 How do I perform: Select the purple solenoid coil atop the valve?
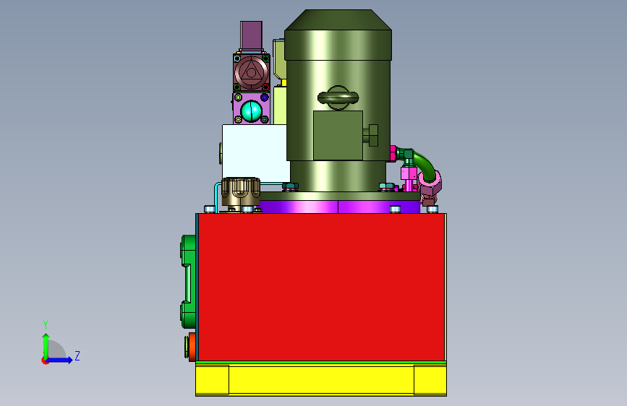[x=251, y=35]
